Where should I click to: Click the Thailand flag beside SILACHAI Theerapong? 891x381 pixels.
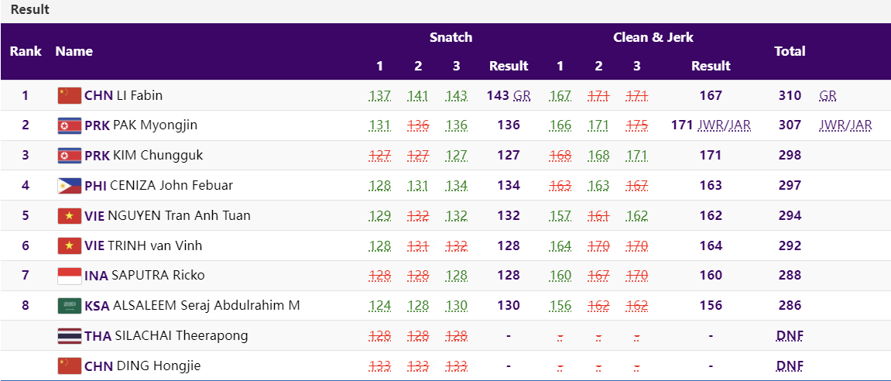click(x=70, y=336)
